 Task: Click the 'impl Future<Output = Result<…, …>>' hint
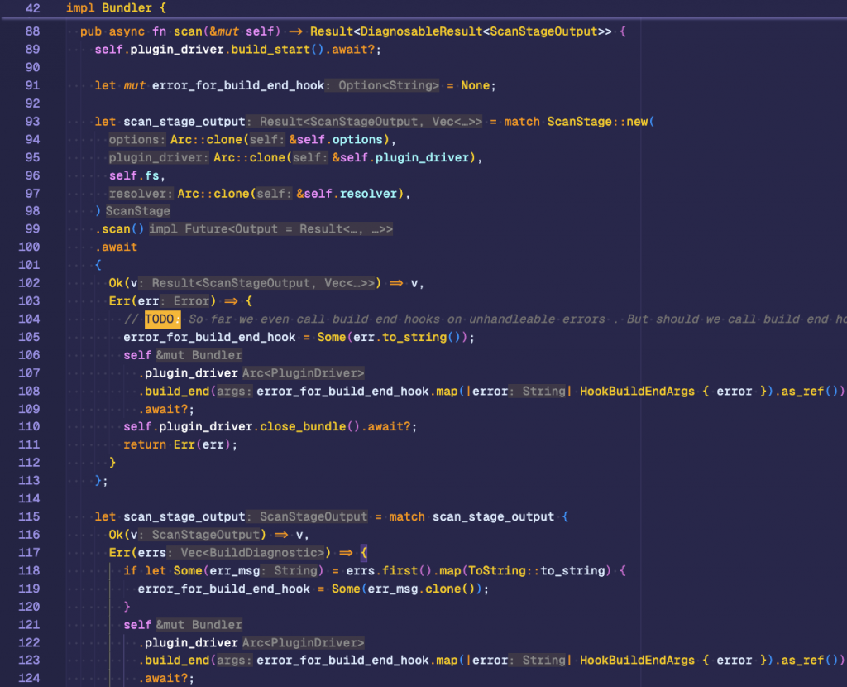[271, 229]
